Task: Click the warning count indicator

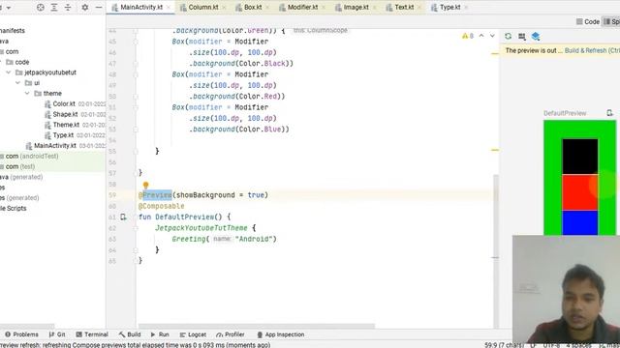Action: click(x=468, y=36)
